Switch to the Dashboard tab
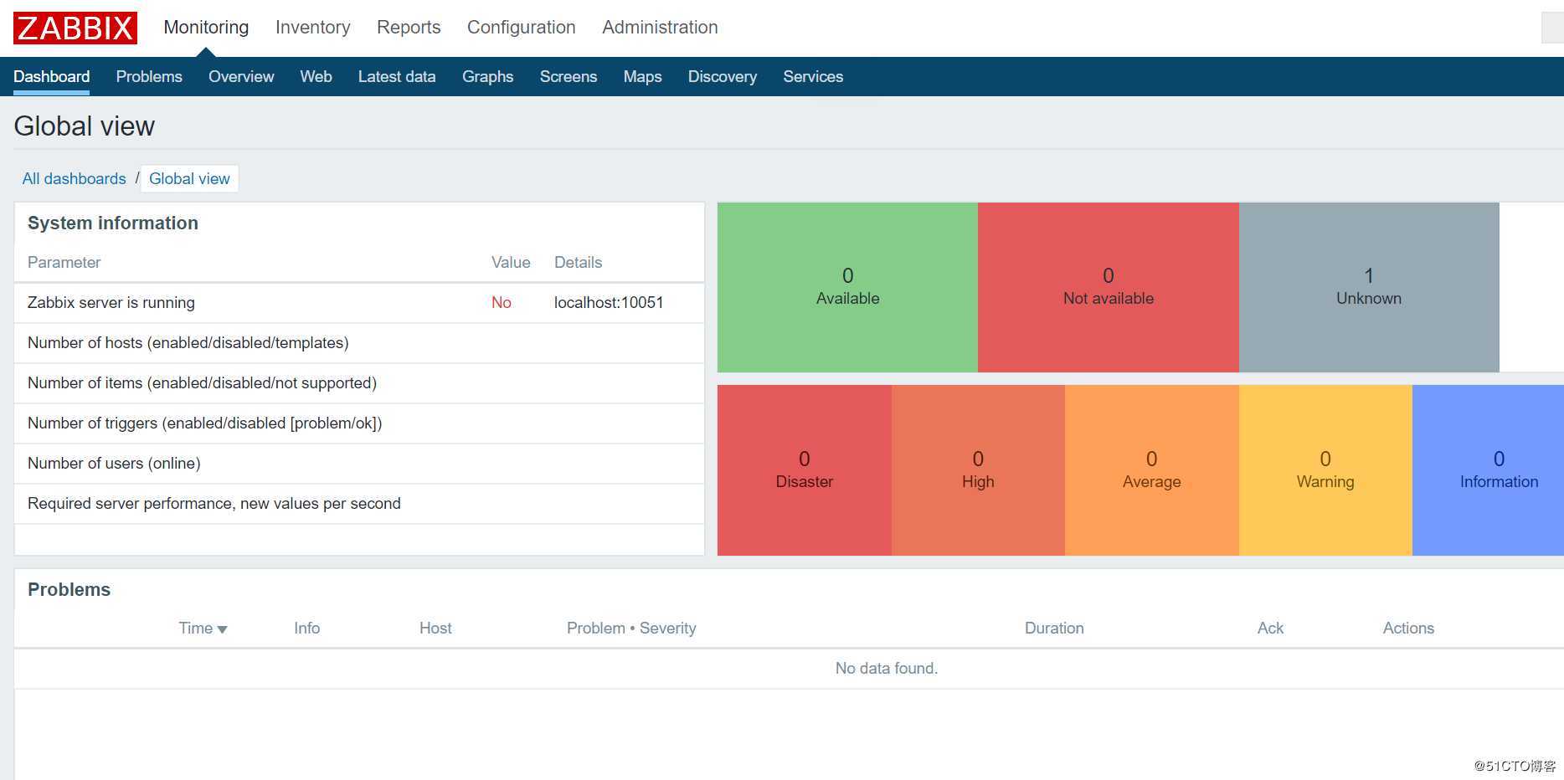The image size is (1564, 780). tap(51, 76)
